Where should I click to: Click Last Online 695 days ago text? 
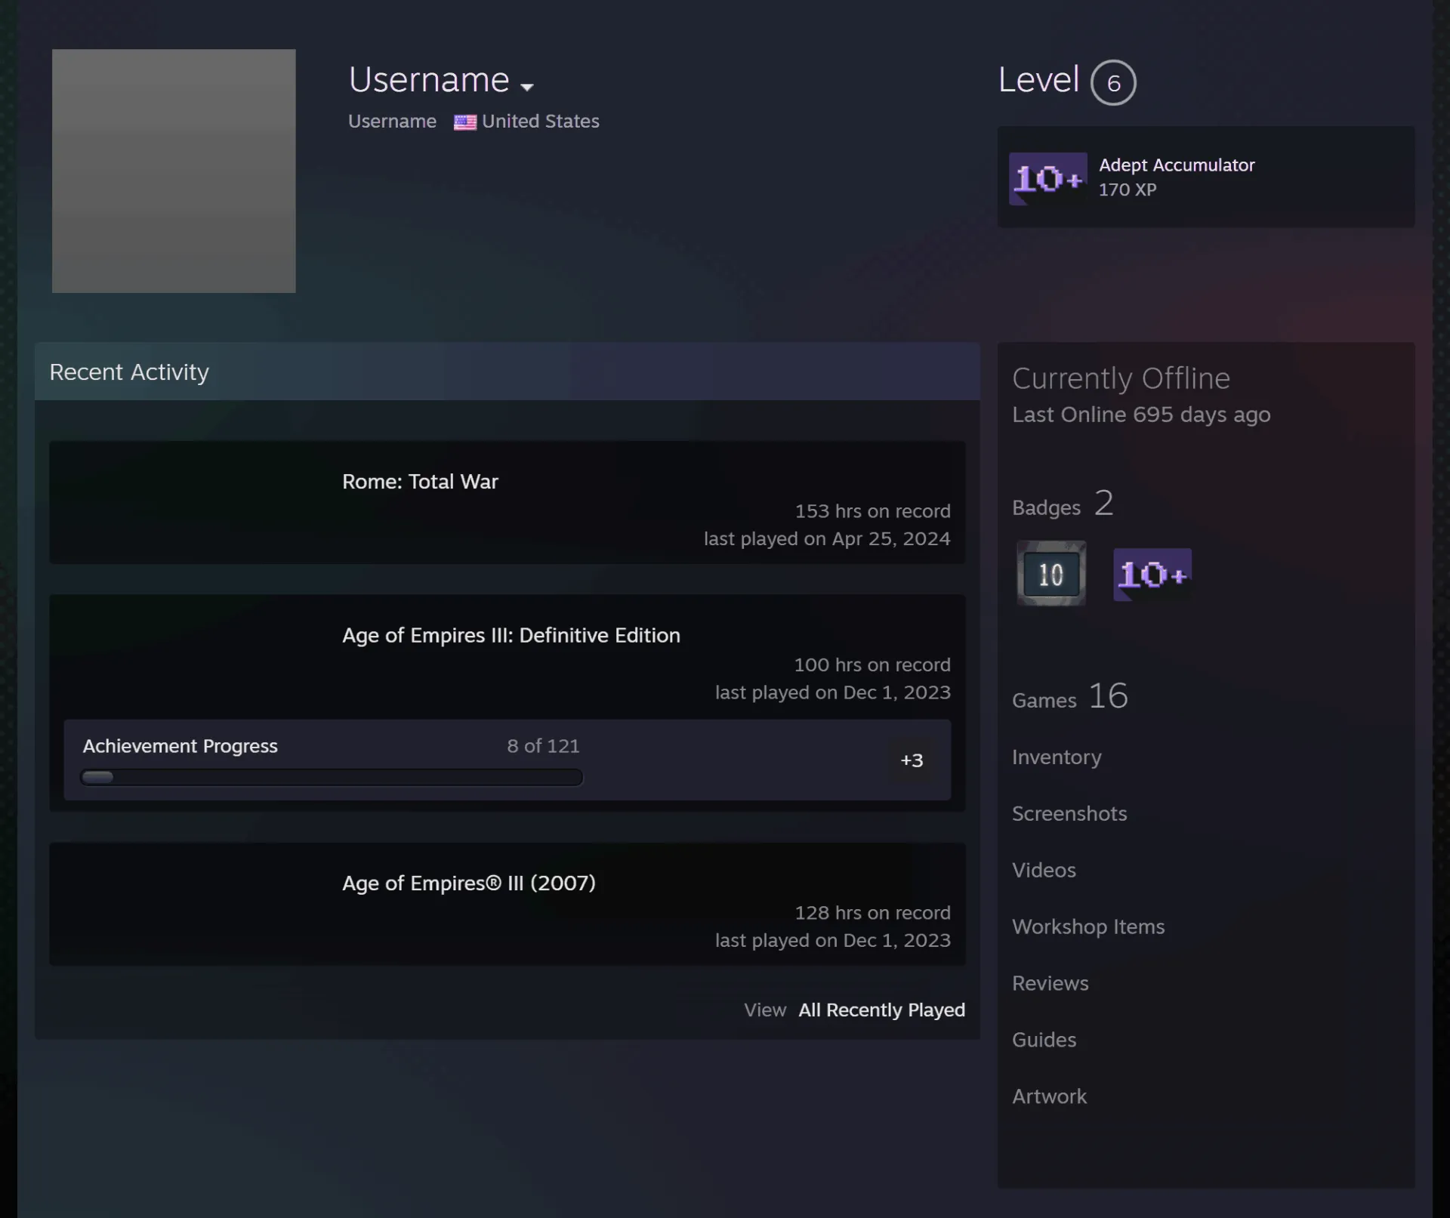pos(1141,415)
